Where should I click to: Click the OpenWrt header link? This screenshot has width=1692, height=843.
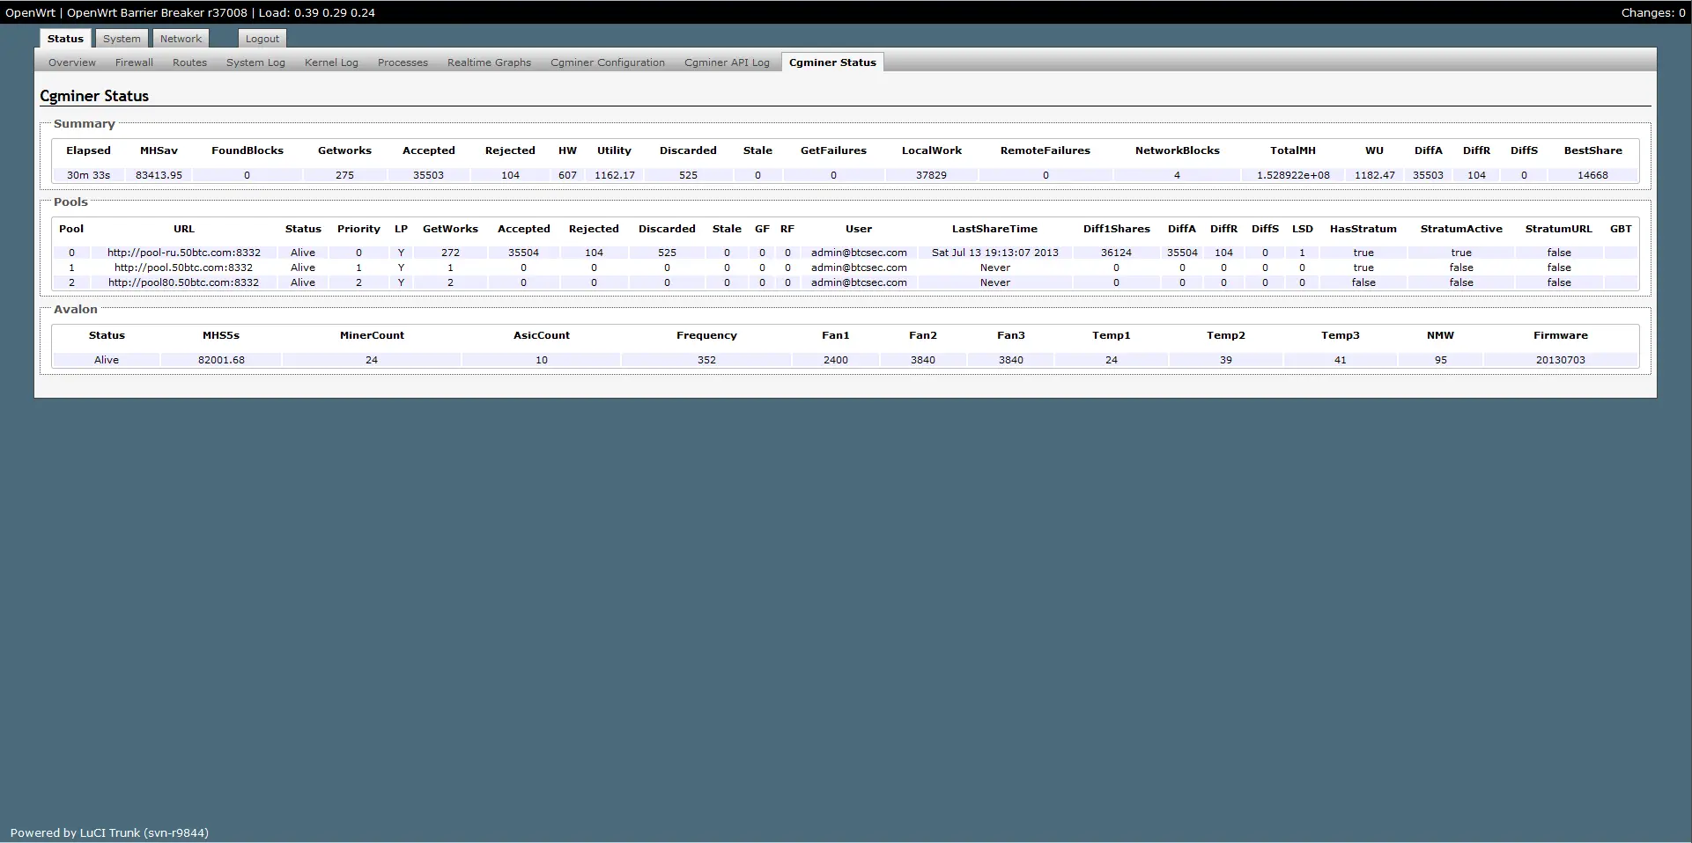[31, 12]
